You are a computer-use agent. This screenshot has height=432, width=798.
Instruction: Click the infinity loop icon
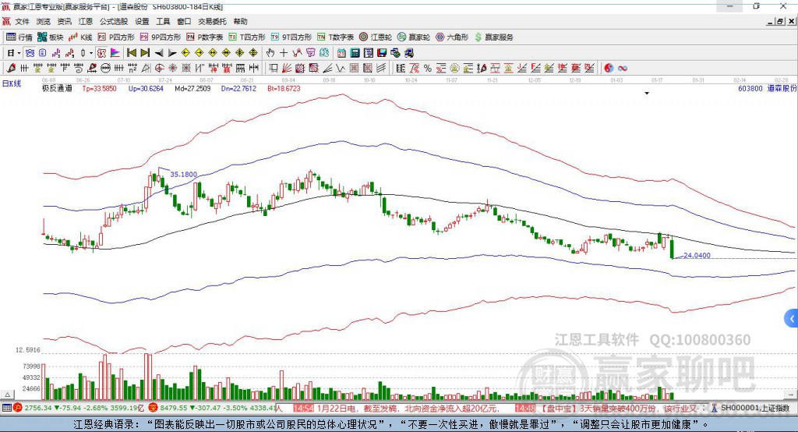pyautogui.click(x=623, y=68)
